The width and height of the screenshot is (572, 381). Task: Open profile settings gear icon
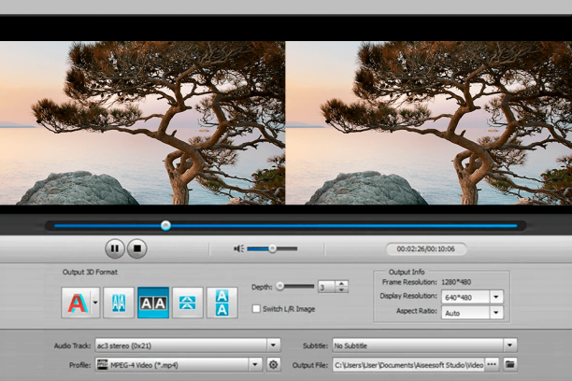pyautogui.click(x=273, y=364)
